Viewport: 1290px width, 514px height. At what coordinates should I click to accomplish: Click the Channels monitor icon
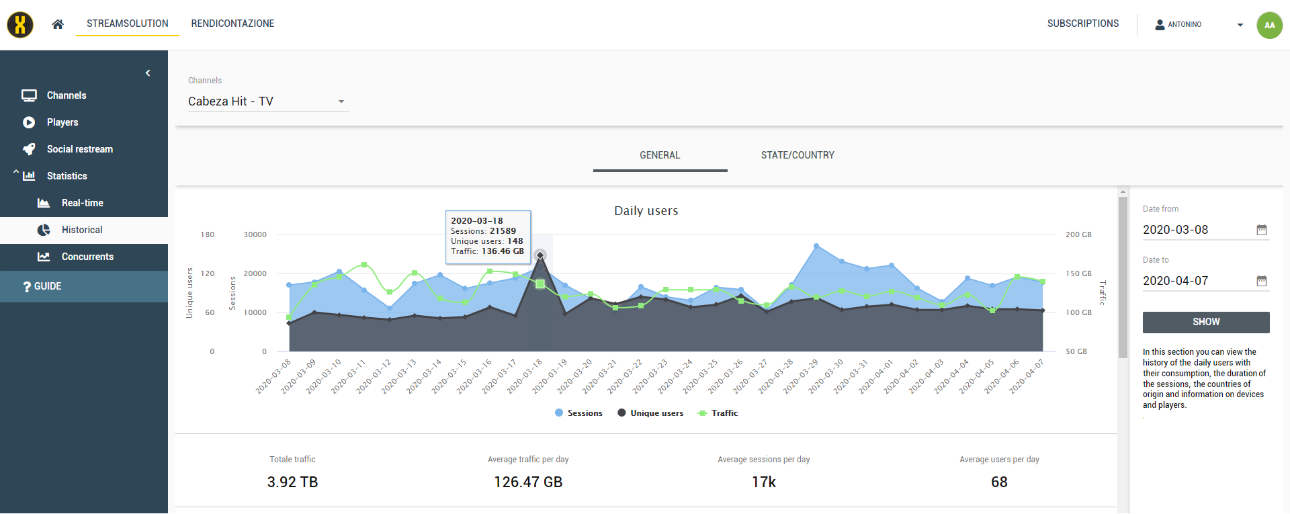click(x=29, y=95)
